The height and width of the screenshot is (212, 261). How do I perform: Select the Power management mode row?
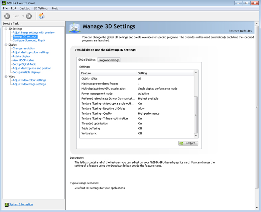137,93
